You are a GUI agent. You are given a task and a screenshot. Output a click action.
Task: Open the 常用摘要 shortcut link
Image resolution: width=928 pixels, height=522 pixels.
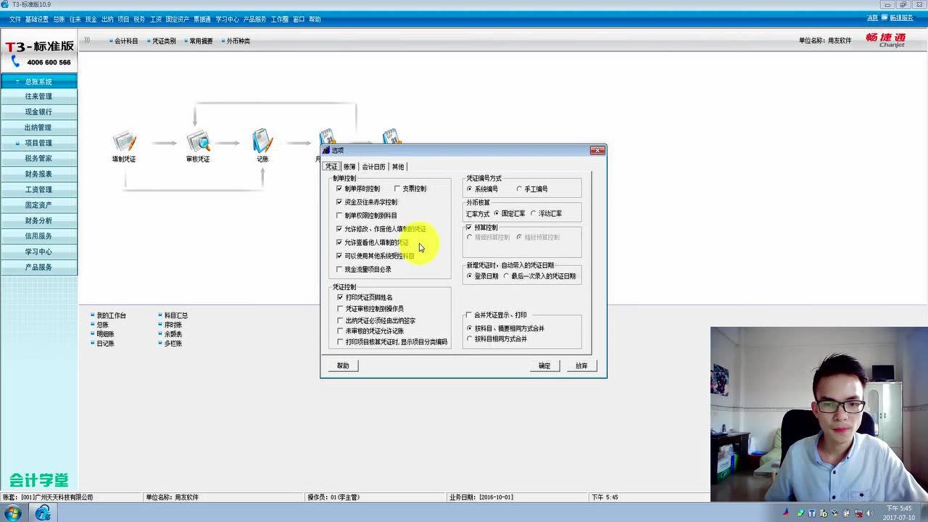pyautogui.click(x=201, y=41)
